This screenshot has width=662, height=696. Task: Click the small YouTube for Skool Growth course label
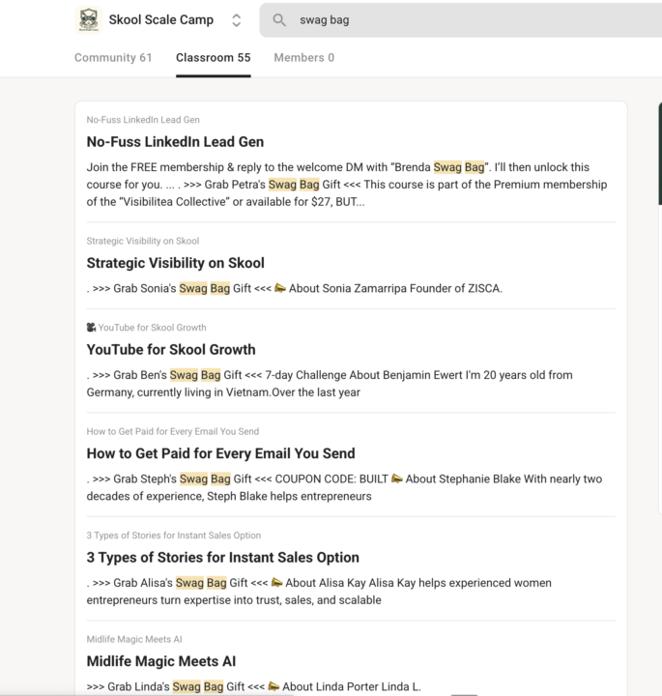pos(152,328)
